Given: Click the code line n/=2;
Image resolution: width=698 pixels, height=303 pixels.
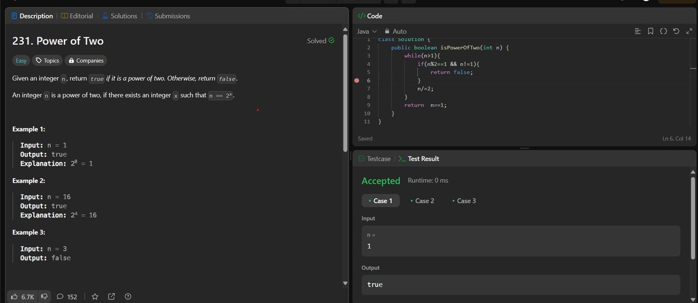Looking at the screenshot, I should click(426, 88).
